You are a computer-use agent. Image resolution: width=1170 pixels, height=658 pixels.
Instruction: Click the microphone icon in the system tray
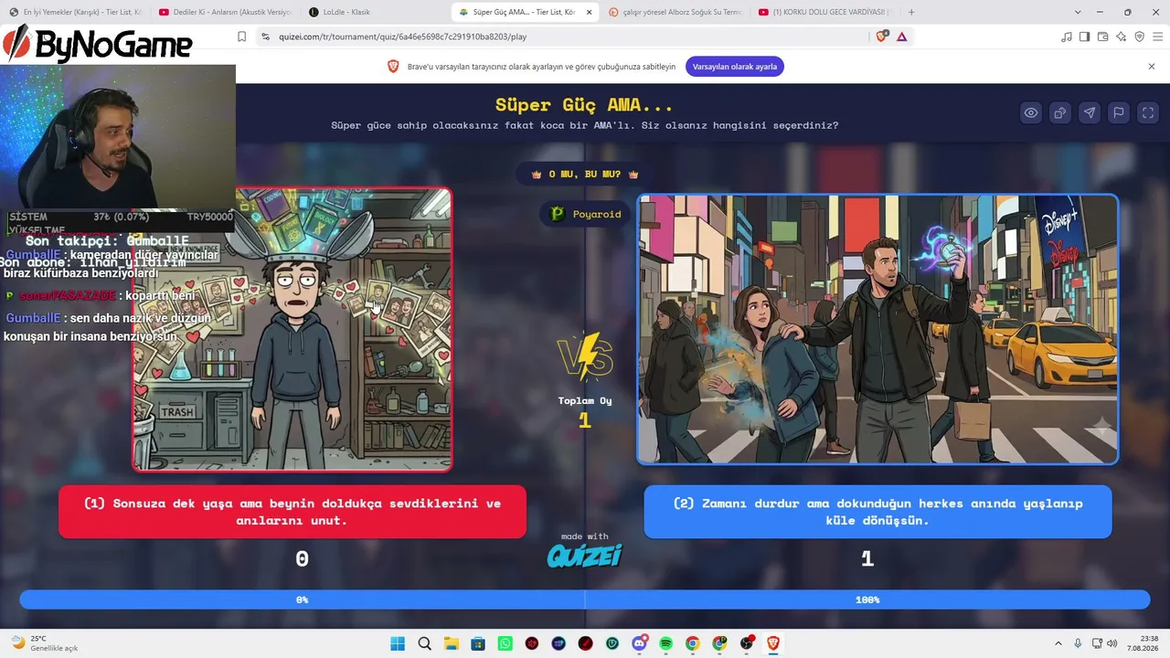tap(1079, 643)
